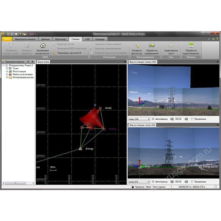Open the help question mark icon

(x=217, y=39)
